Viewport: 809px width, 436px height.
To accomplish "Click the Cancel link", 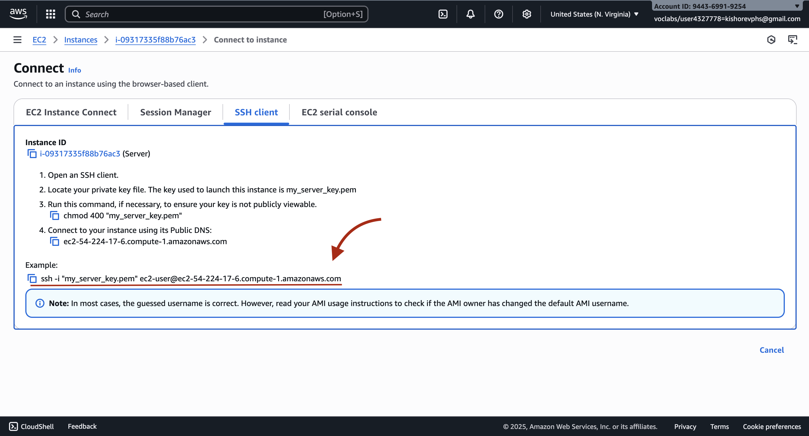I will (772, 350).
